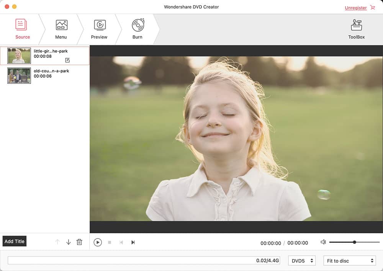383x271 pixels.
Task: Open the shopping cart icon
Action: pos(372,8)
